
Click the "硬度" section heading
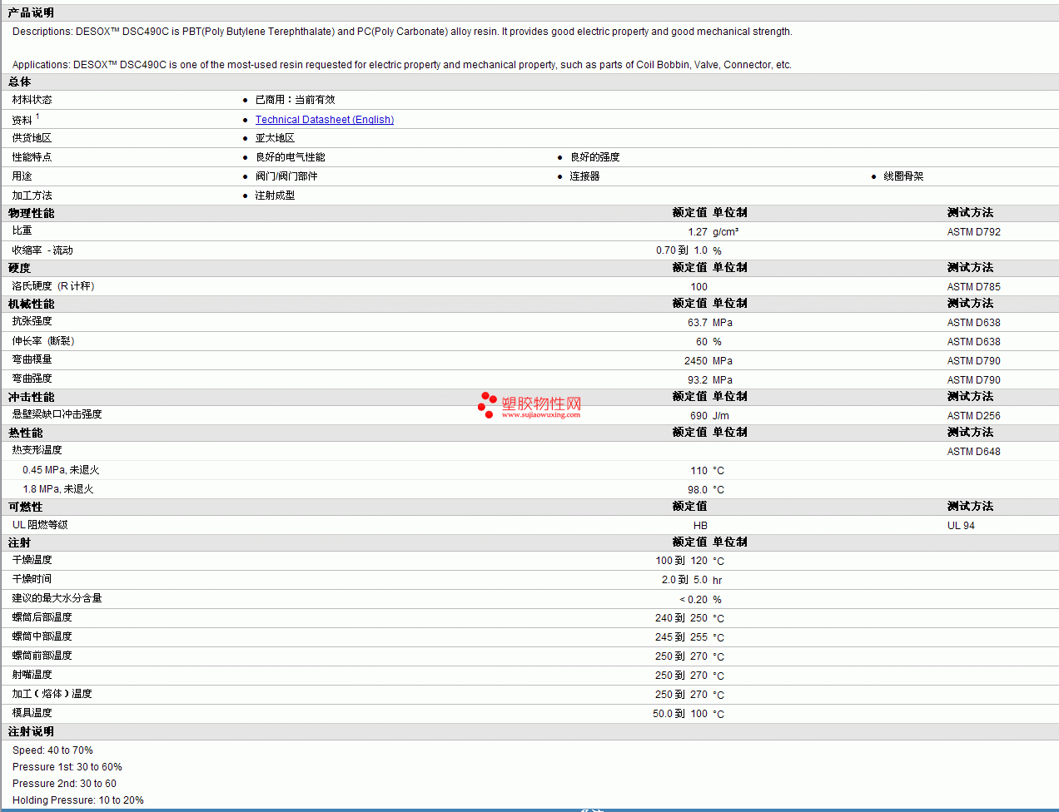pos(20,268)
